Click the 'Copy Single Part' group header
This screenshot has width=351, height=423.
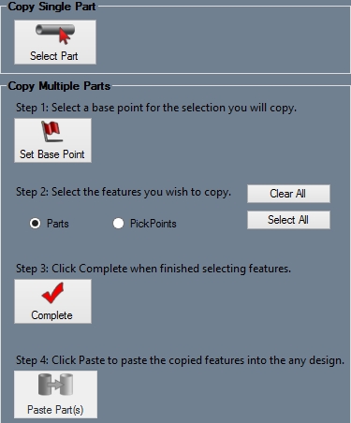51,7
